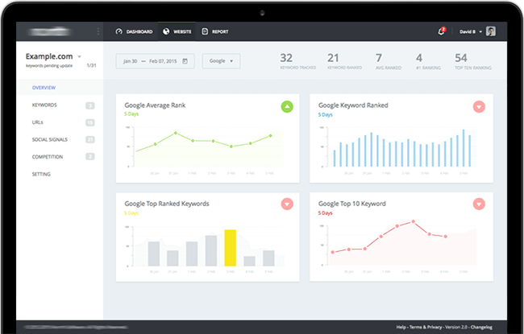The width and height of the screenshot is (524, 334).
Task: Click the notification bell icon
Action: coord(441,31)
